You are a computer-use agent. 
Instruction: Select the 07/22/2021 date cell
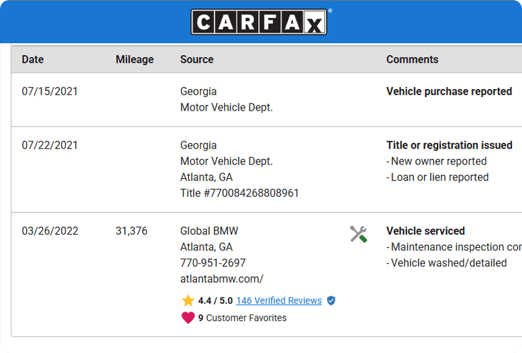[x=49, y=145]
